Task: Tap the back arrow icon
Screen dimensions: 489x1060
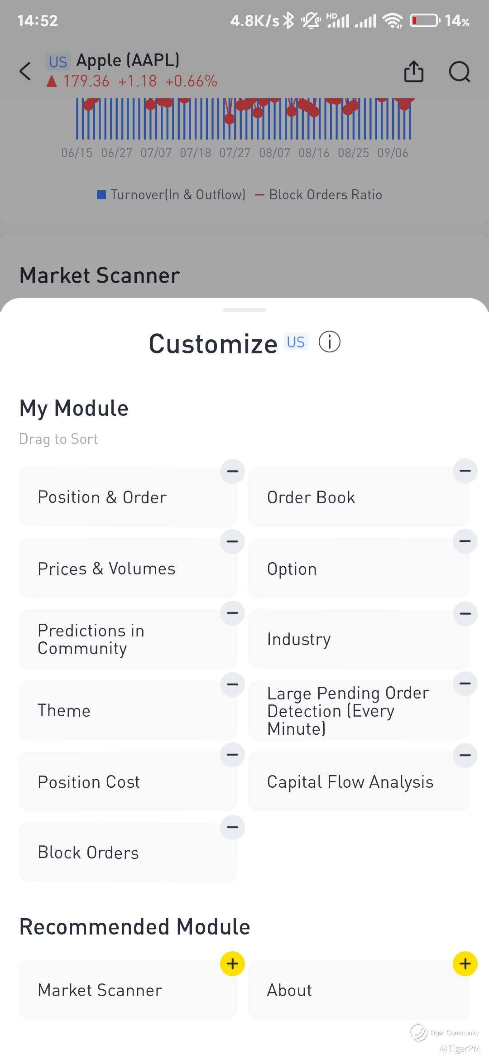Action: tap(26, 71)
